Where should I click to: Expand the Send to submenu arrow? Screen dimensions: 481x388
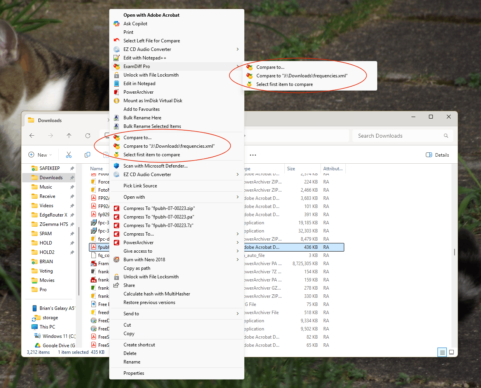(237, 314)
